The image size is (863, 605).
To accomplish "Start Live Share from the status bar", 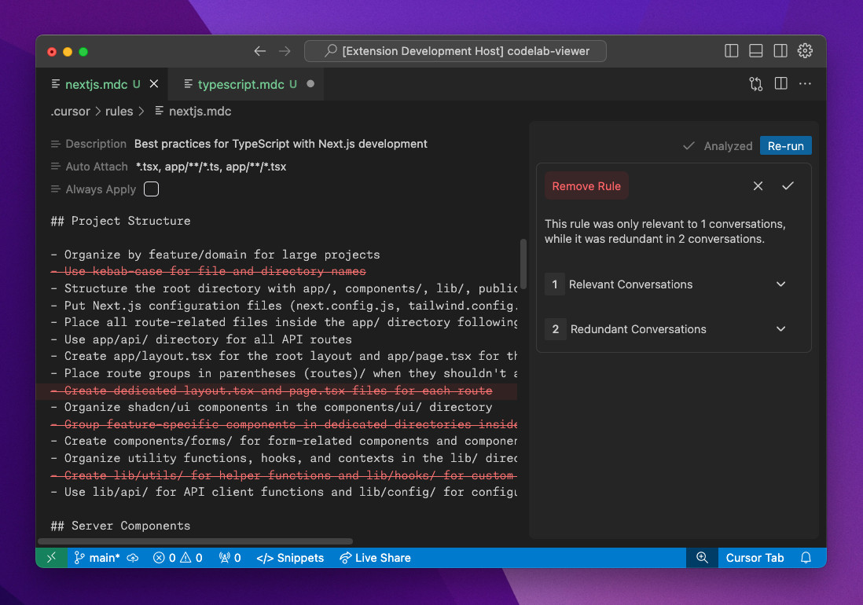I will tap(375, 558).
